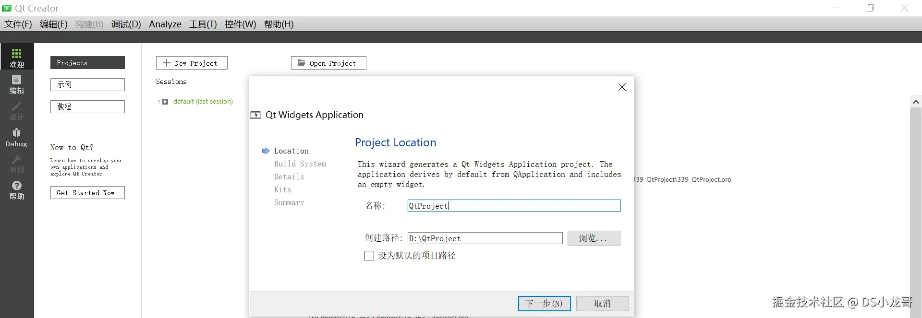Click the 下一步(N) button
Image resolution: width=922 pixels, height=318 pixels.
coord(544,304)
